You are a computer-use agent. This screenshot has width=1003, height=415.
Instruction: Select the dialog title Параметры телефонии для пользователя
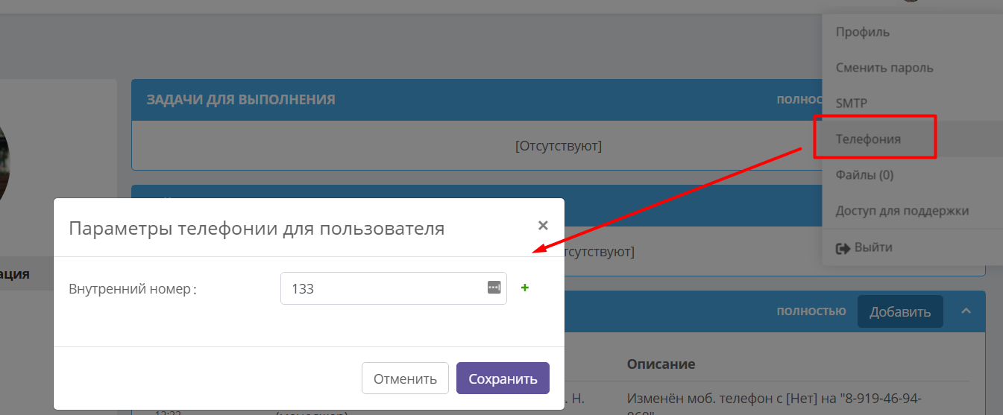257,228
